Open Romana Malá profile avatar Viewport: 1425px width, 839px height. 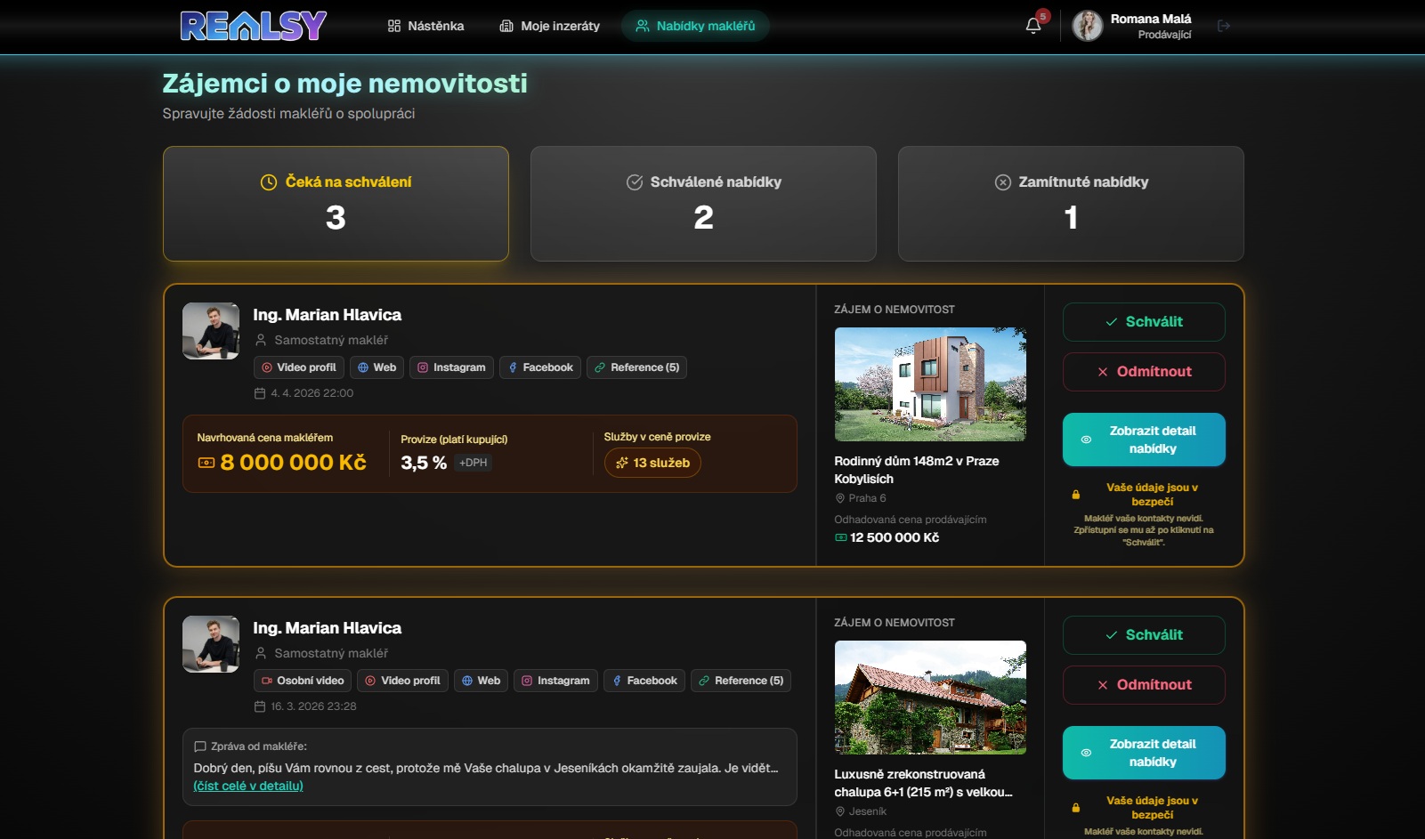pyautogui.click(x=1087, y=26)
